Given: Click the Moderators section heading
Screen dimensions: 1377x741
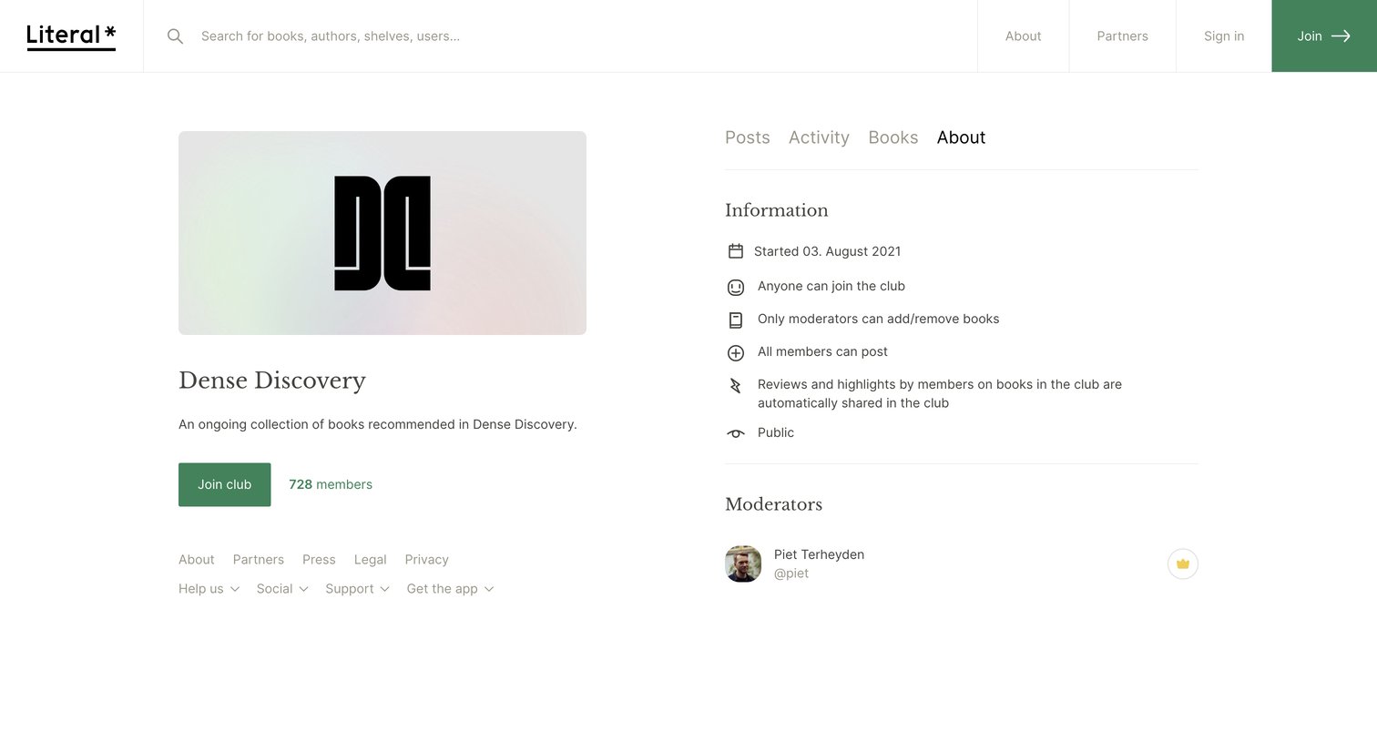Looking at the screenshot, I should tap(774, 504).
